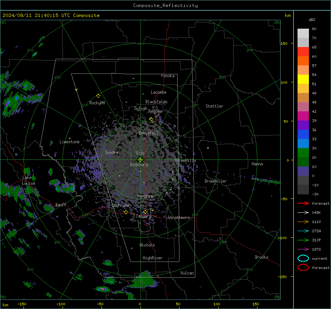The image size is (331, 309).
Task: Click the 'current' legend label
Action: pyautogui.click(x=320, y=259)
